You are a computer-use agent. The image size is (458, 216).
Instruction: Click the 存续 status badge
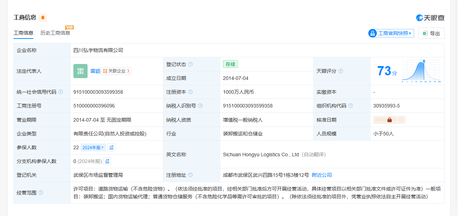[230, 64]
